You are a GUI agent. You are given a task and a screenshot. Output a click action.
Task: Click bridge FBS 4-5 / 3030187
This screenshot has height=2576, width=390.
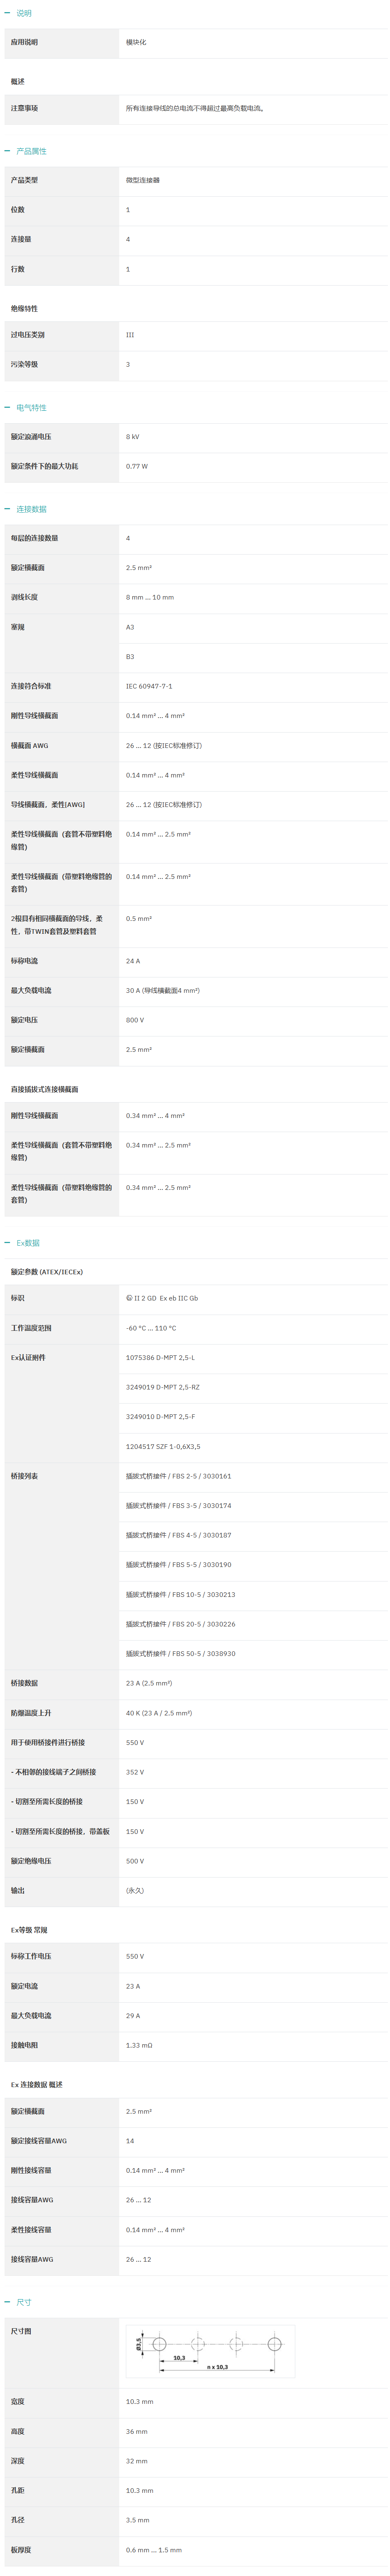pyautogui.click(x=178, y=1535)
